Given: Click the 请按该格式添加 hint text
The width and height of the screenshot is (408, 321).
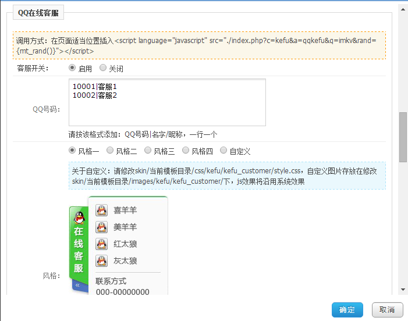Looking at the screenshot, I should [143, 134].
